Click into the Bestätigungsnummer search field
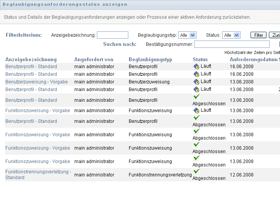Screen dimensions: 280x199 (232, 44)
